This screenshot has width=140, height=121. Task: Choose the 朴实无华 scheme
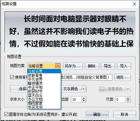coord(44,107)
